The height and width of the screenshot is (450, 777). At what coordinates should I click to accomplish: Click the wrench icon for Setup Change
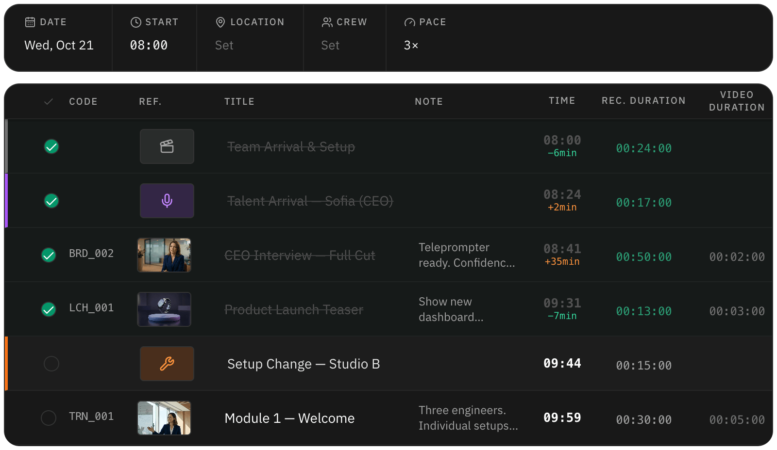(x=167, y=364)
